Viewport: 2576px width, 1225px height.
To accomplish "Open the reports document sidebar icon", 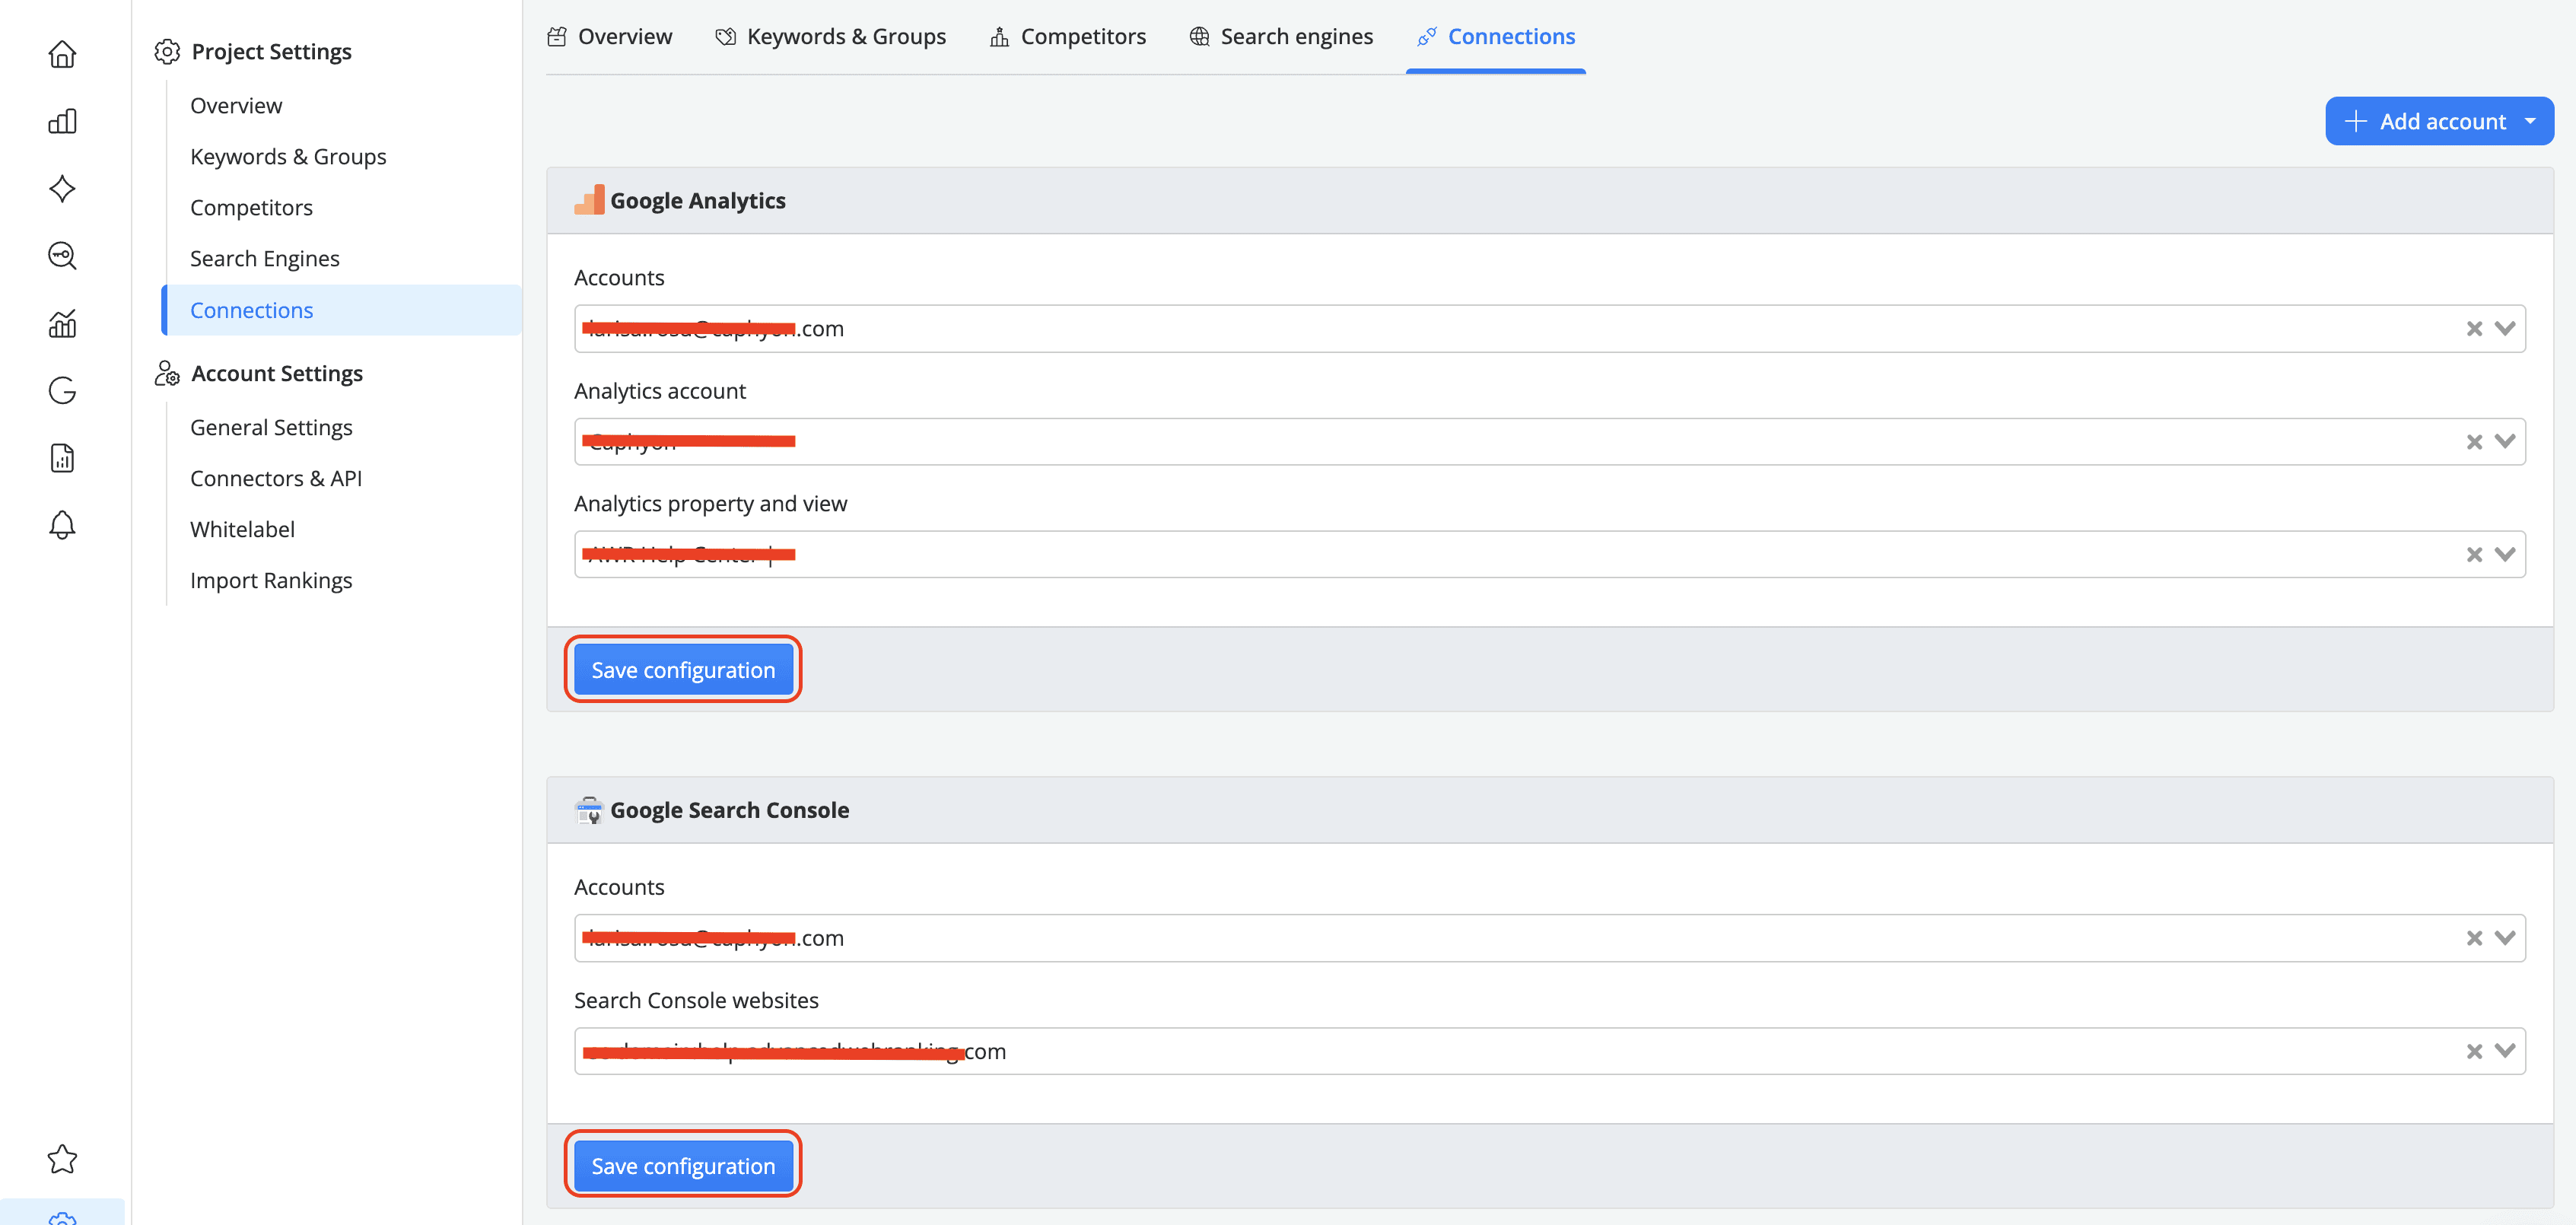I will [62, 458].
